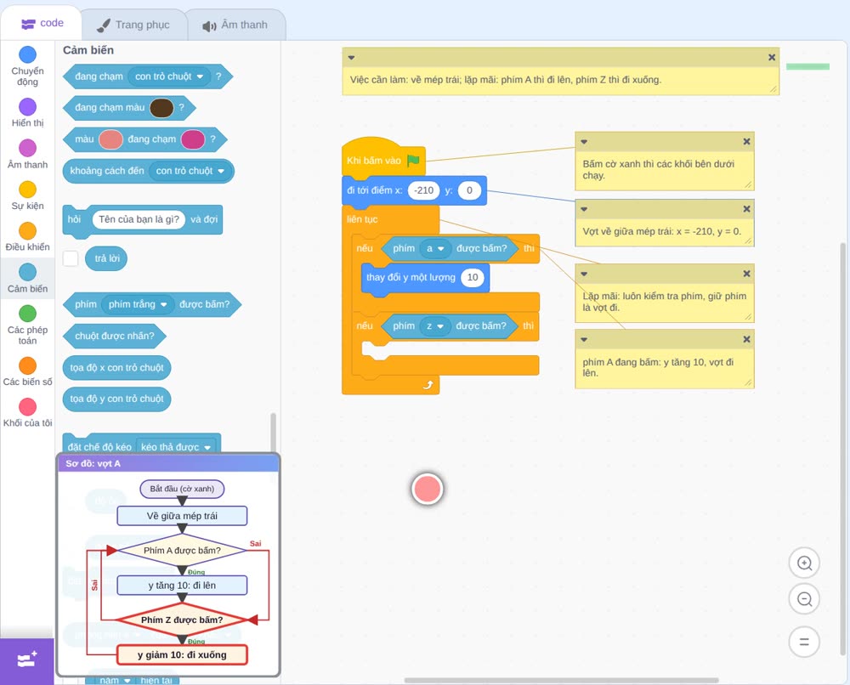The width and height of the screenshot is (850, 685).
Task: Switch to the Âm thanh tab
Action: [x=235, y=25]
